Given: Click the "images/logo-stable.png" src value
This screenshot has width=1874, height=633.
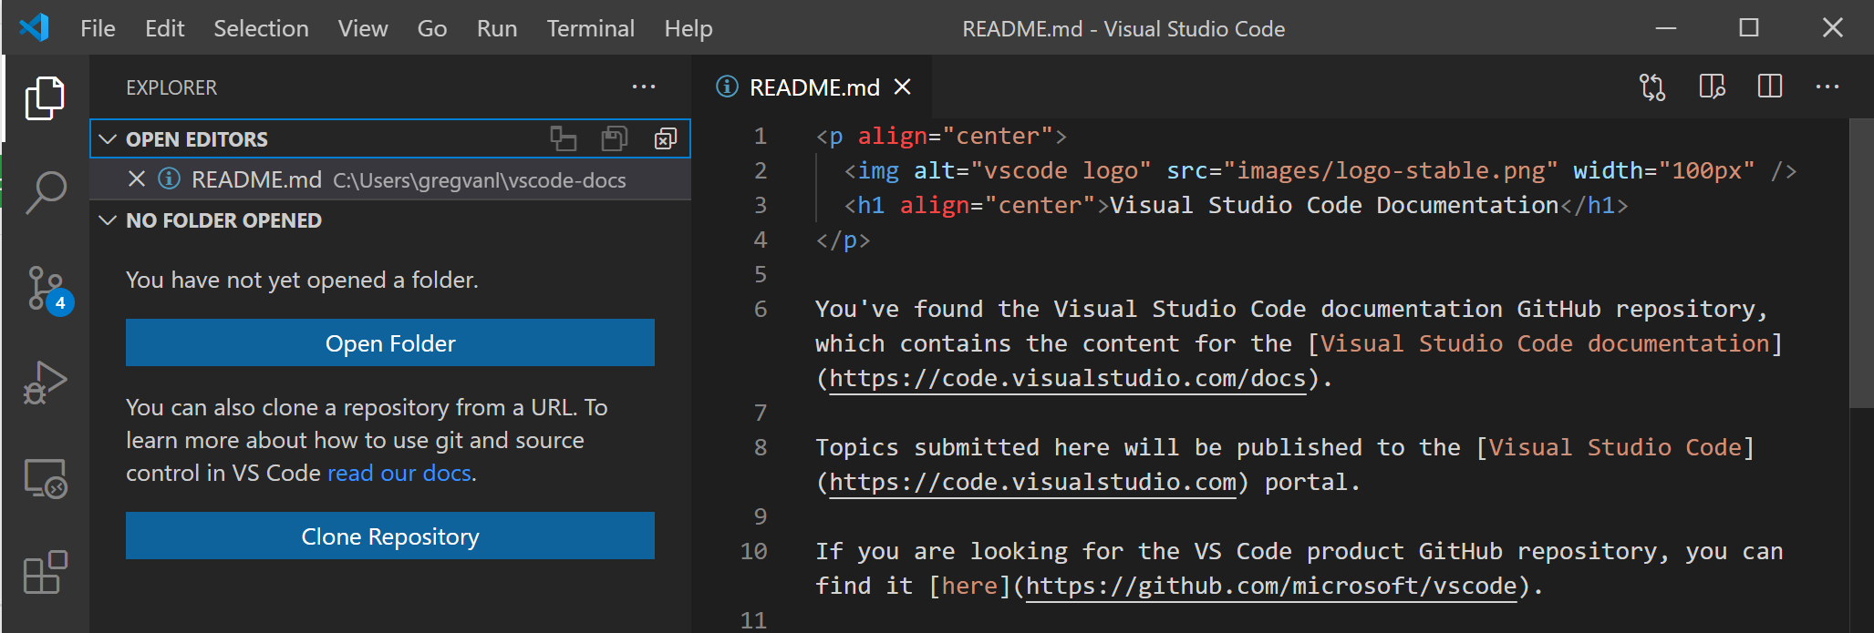Looking at the screenshot, I should click(x=1391, y=170).
